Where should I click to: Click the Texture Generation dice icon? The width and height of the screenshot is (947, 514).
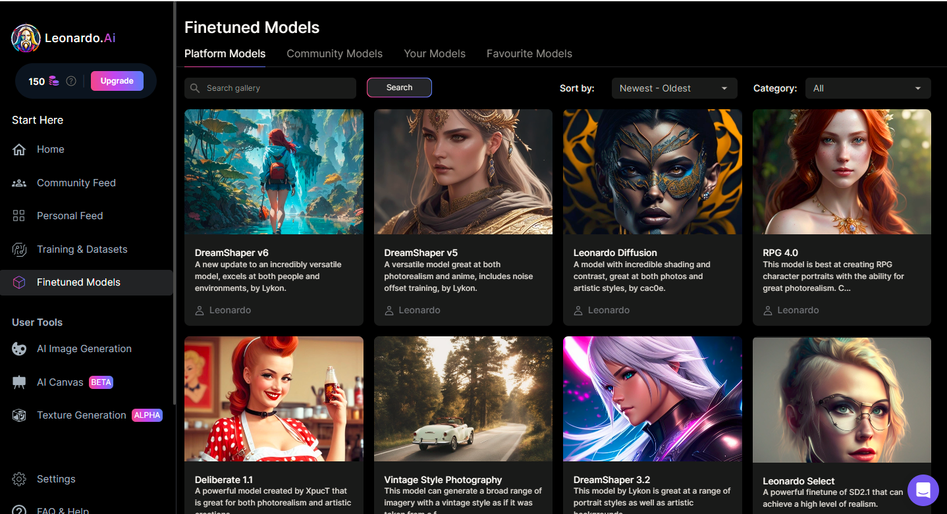tap(19, 415)
